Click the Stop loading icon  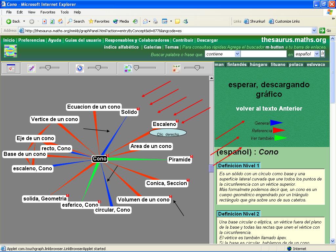click(45, 21)
